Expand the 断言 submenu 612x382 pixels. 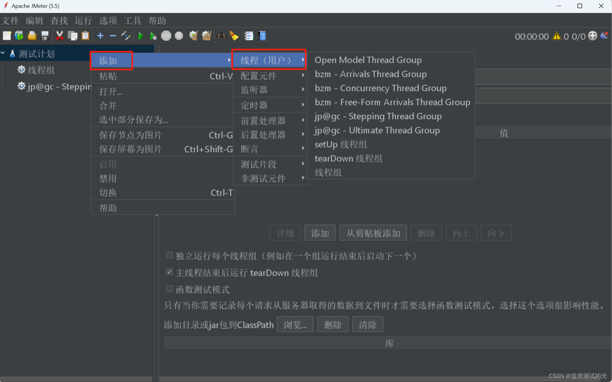(271, 149)
